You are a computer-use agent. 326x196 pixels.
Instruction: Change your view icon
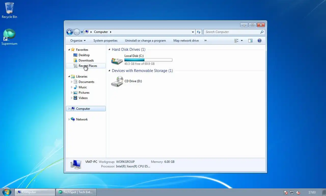click(236, 41)
